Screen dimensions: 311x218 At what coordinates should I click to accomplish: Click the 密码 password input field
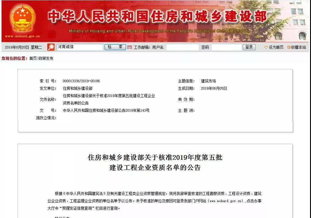click(226, 47)
